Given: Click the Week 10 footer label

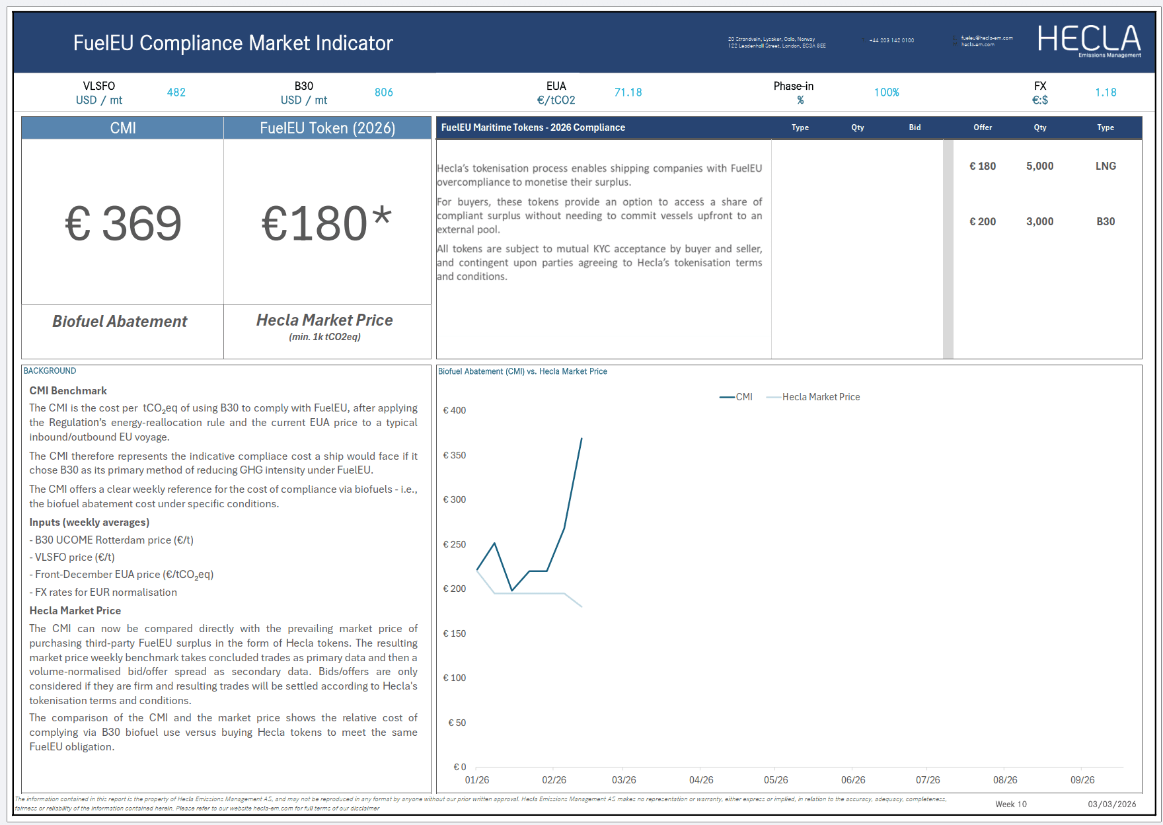Looking at the screenshot, I should (x=1011, y=805).
